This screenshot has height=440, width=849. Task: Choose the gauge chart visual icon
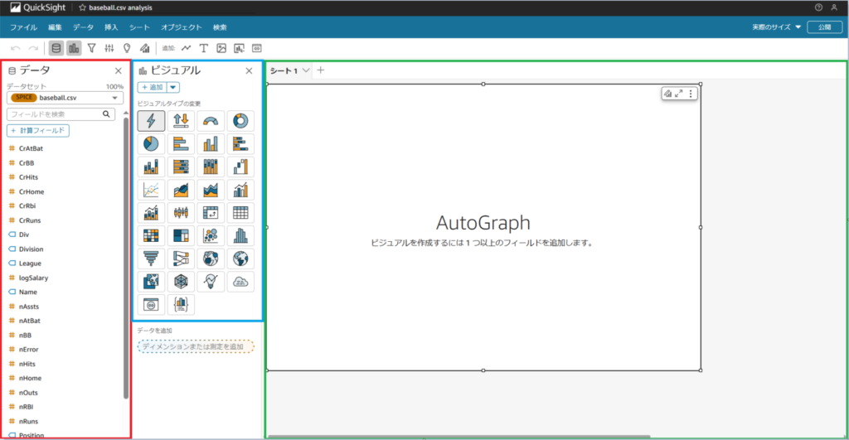coord(211,121)
